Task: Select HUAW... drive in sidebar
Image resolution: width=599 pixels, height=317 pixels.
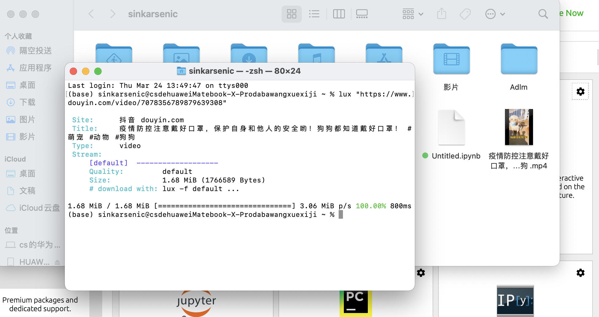Action: point(28,262)
